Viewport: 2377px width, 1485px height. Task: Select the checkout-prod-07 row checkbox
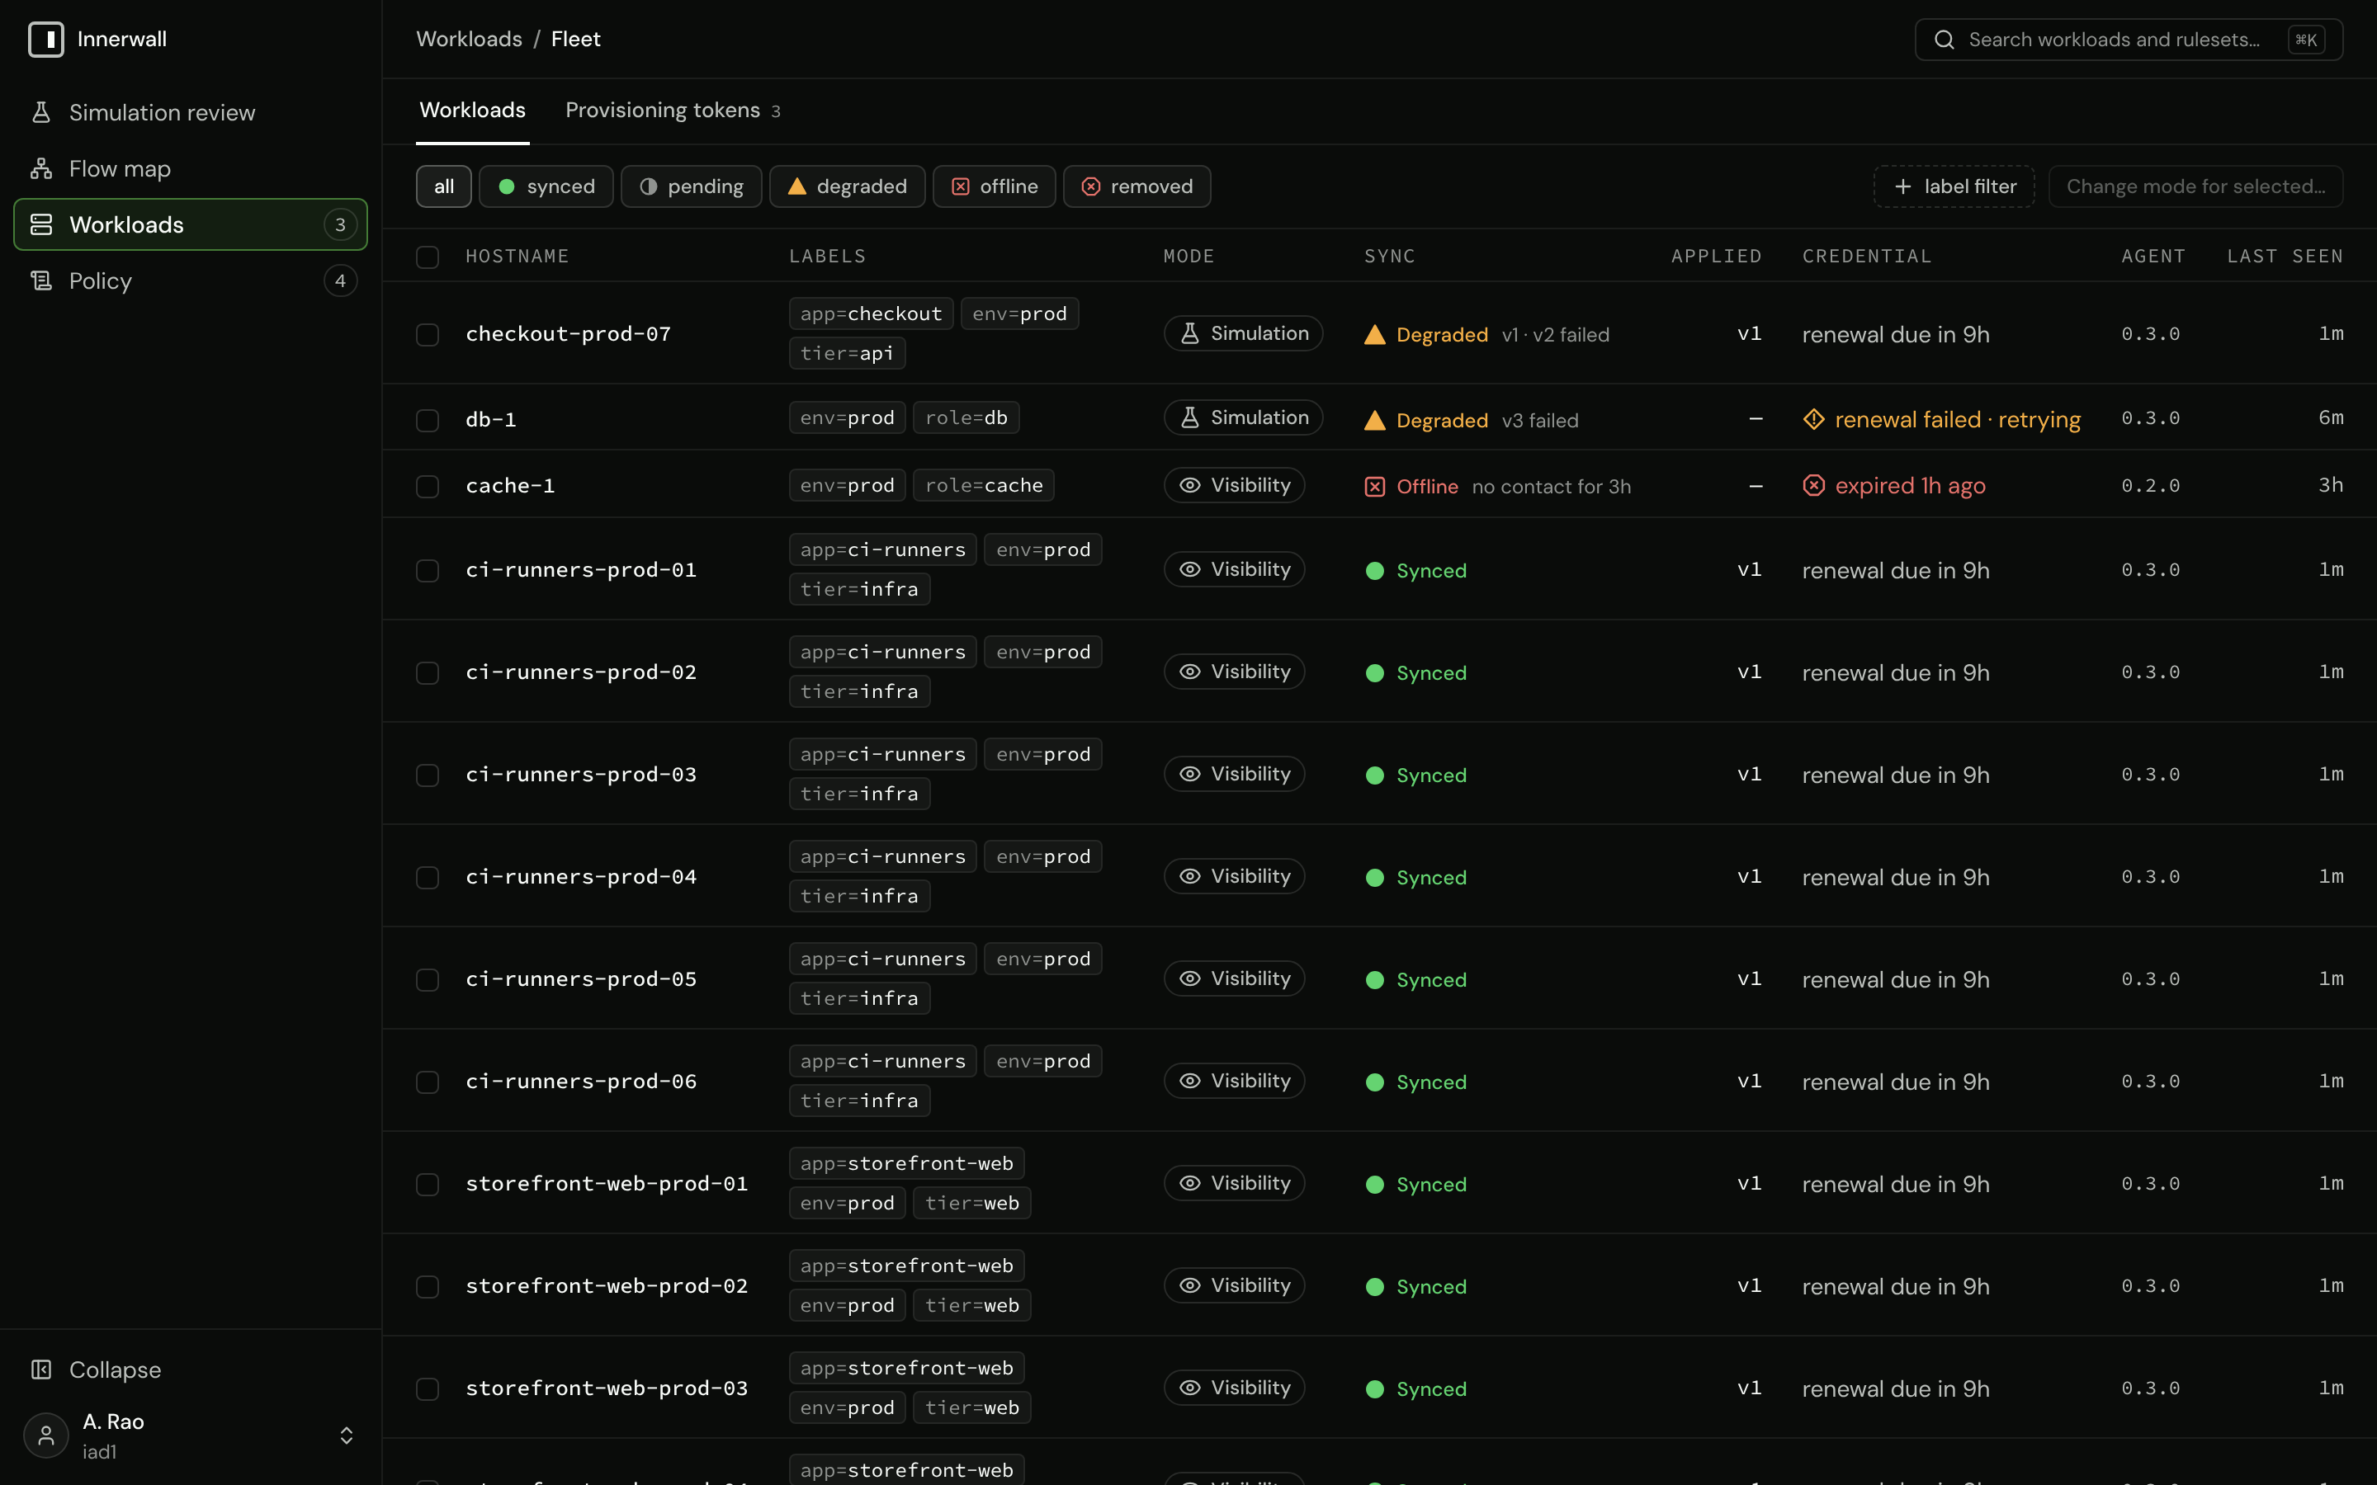[428, 335]
